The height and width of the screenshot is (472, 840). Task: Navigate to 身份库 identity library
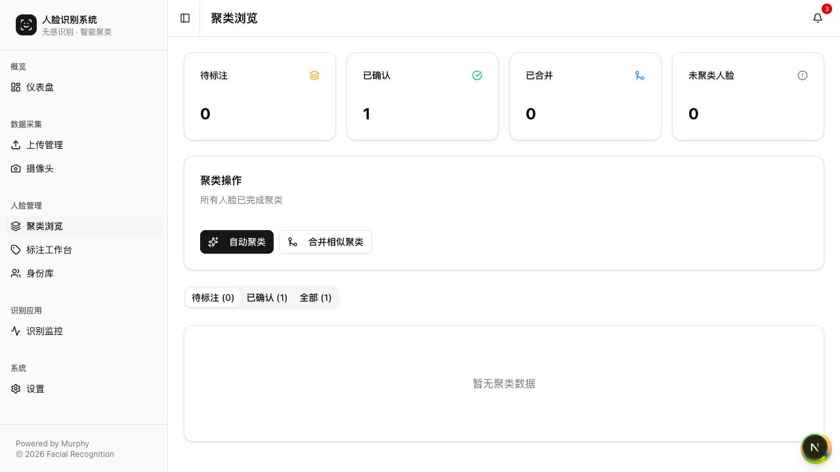[x=40, y=273]
